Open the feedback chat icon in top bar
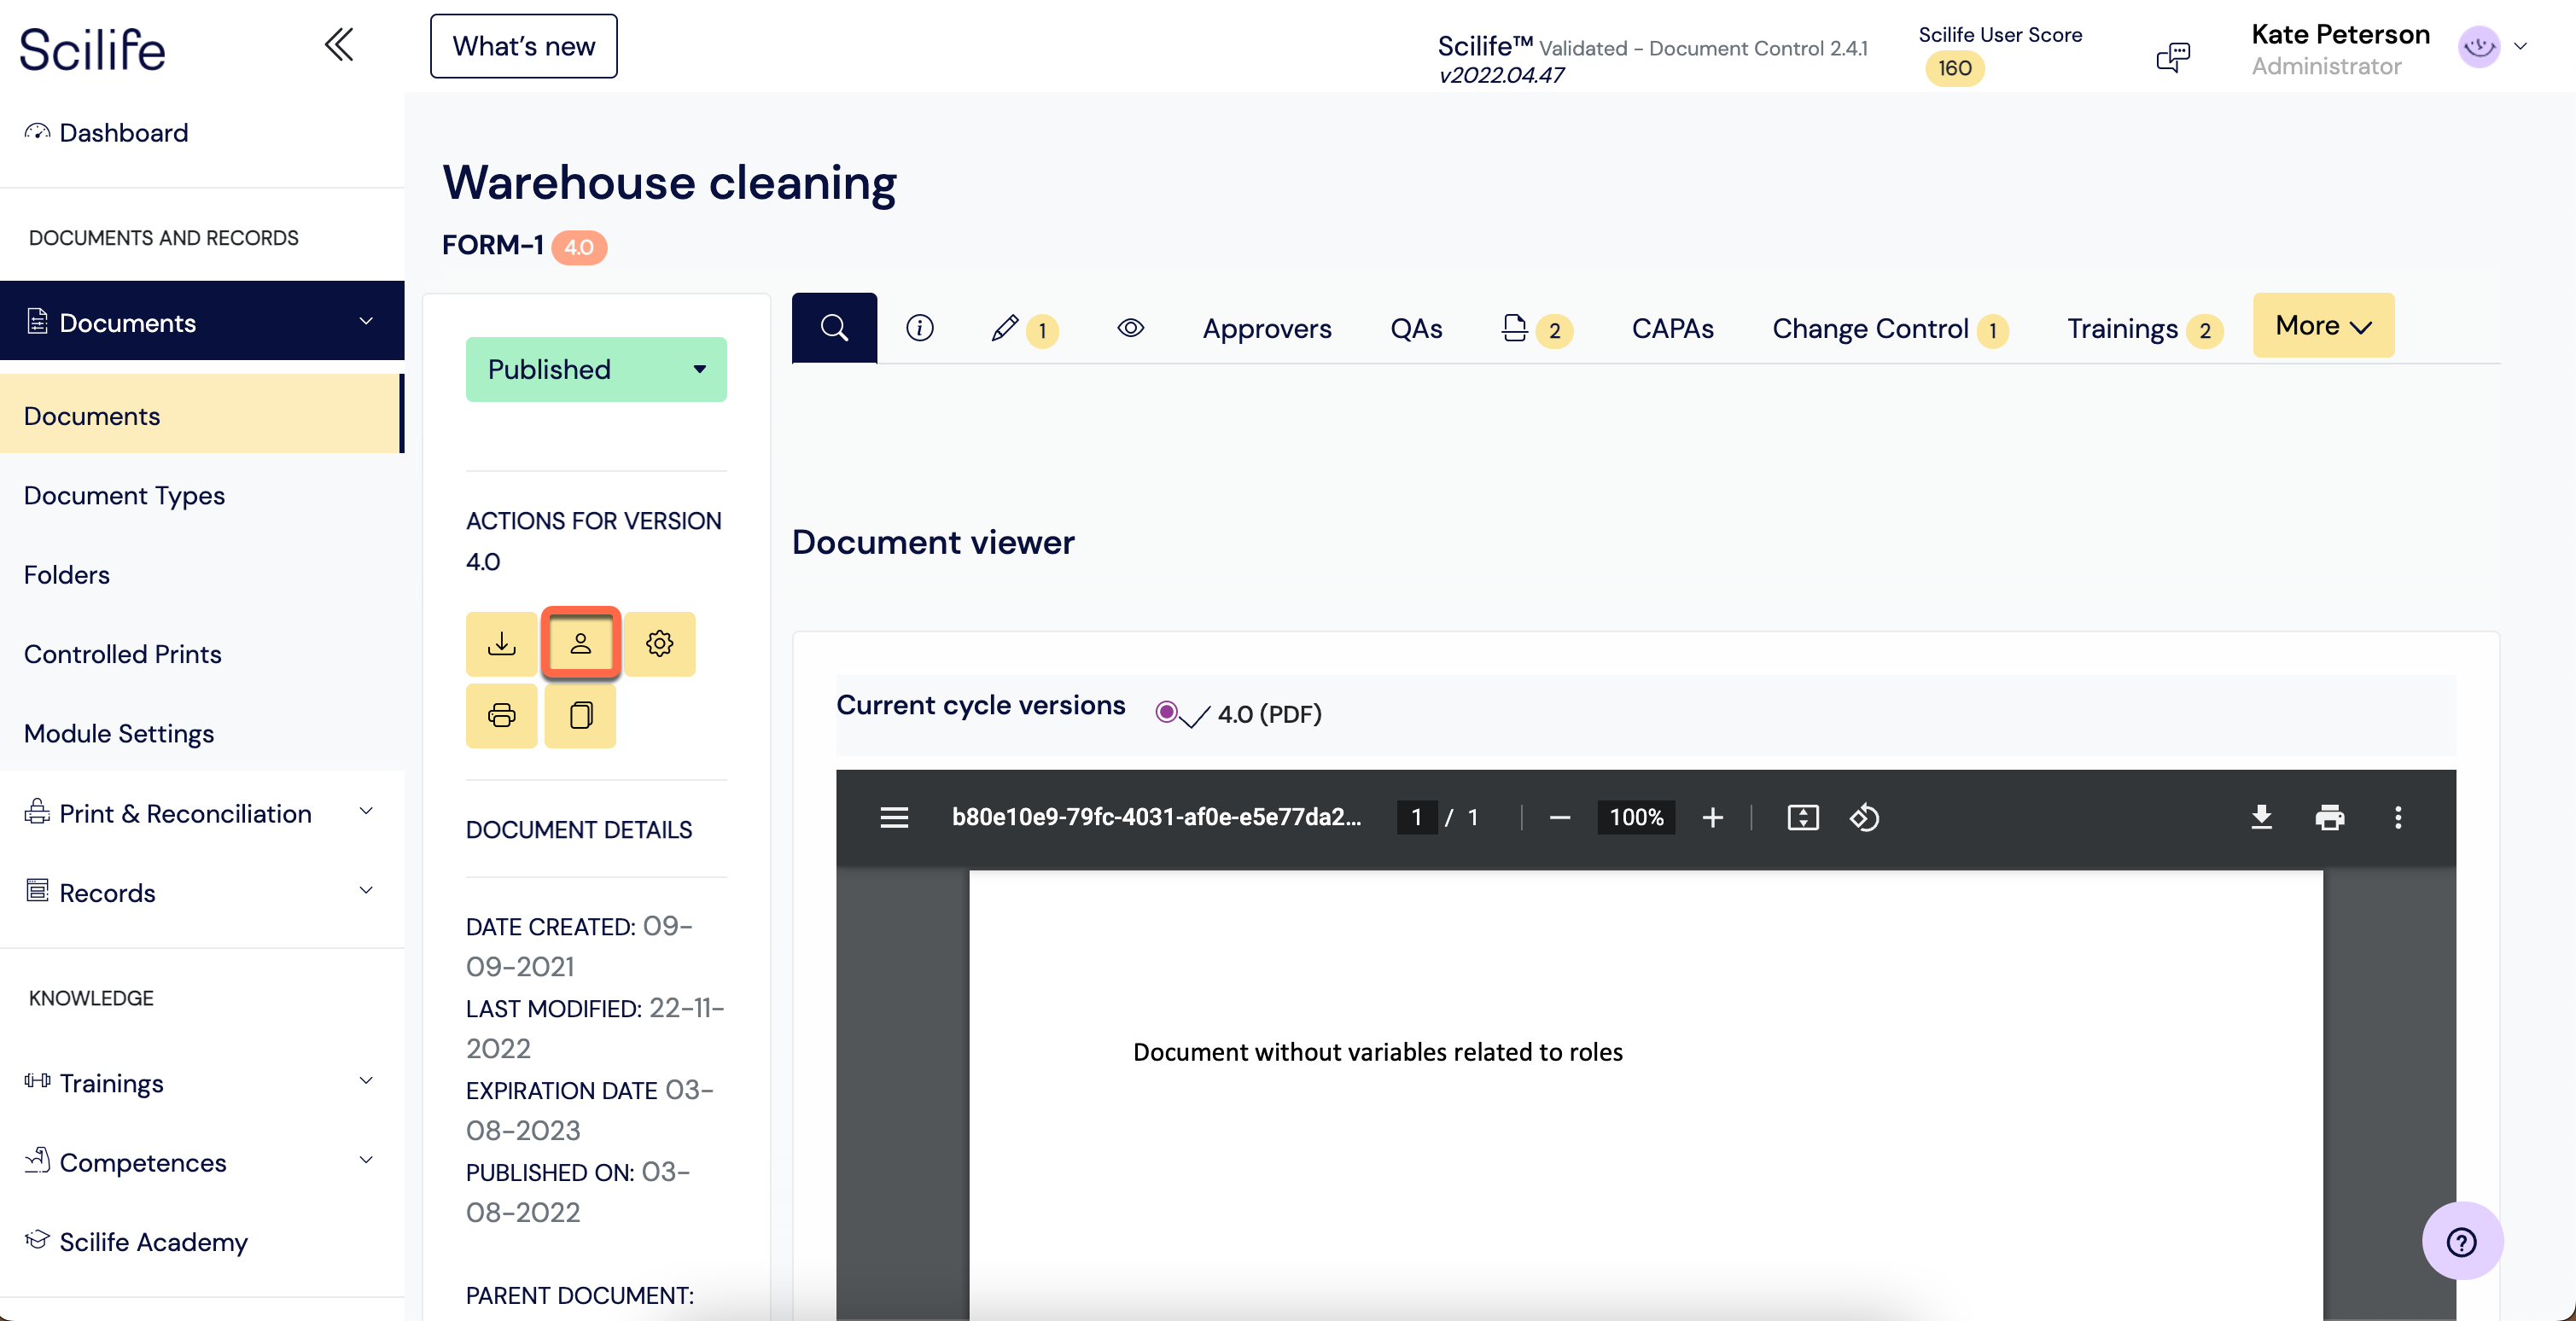 (2172, 56)
